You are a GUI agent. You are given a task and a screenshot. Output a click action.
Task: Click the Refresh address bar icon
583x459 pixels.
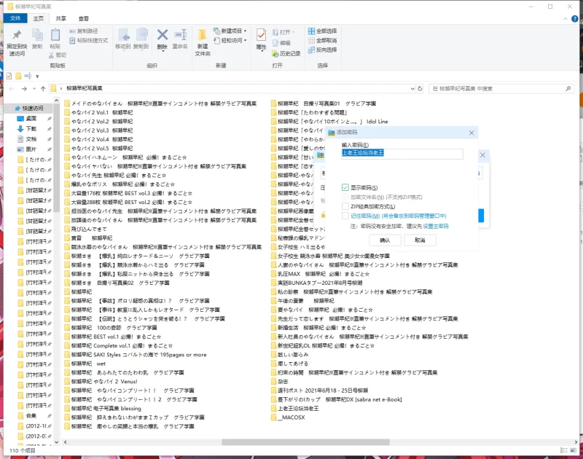coord(420,88)
